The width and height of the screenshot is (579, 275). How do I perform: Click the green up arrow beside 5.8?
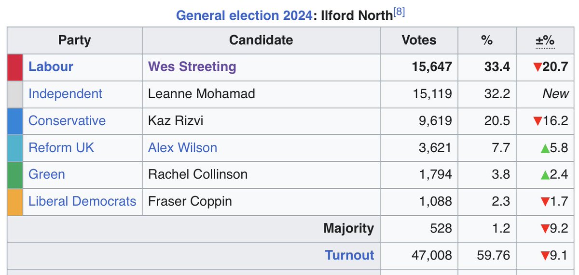click(545, 148)
